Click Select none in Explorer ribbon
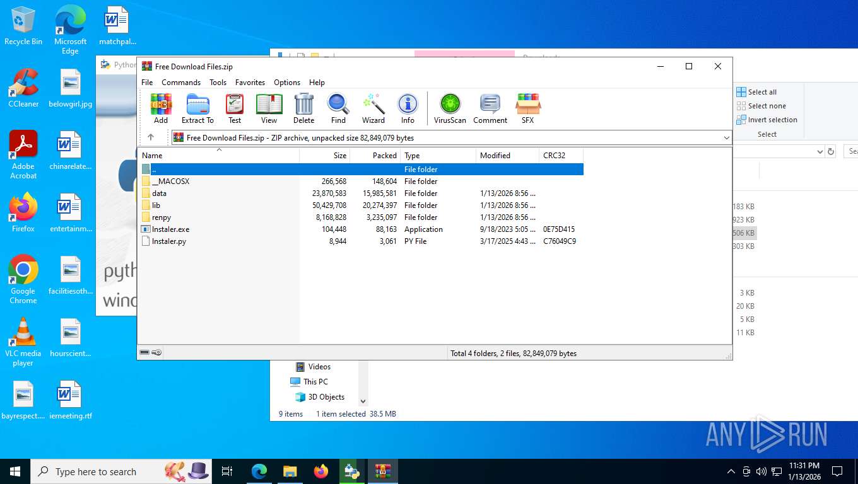 (x=761, y=106)
